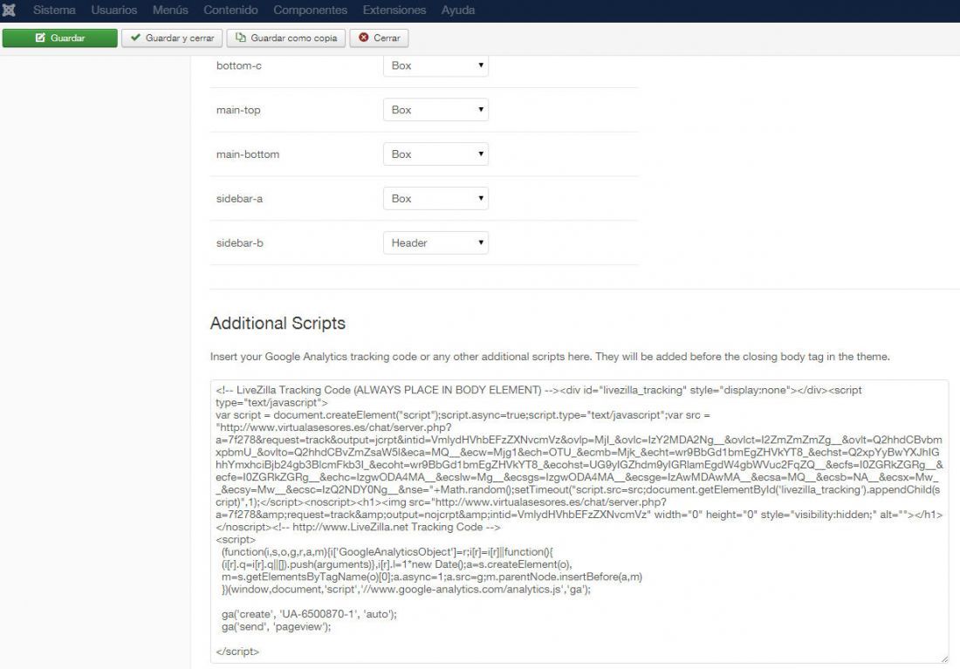Click the main-top label
Screen dimensions: 960x669
coord(238,110)
